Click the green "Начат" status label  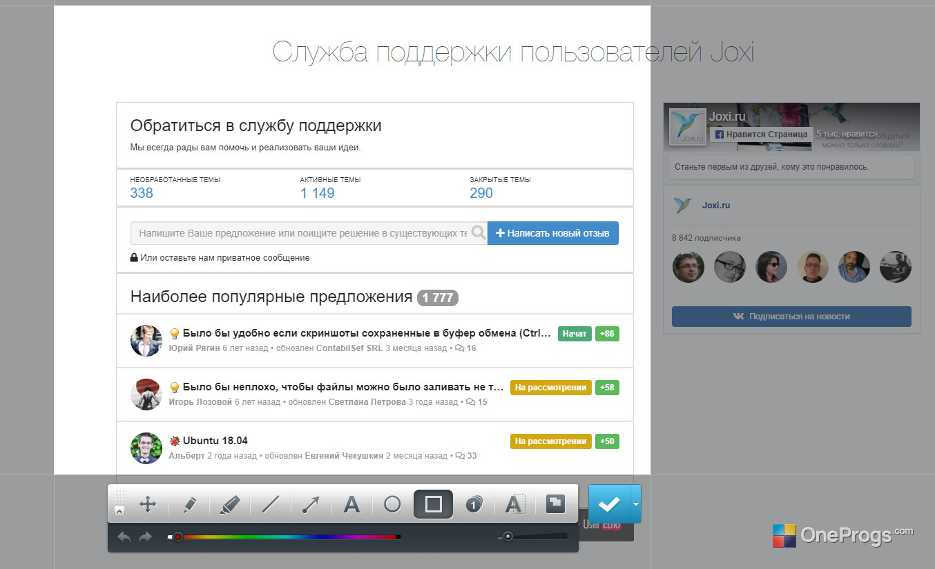click(575, 334)
